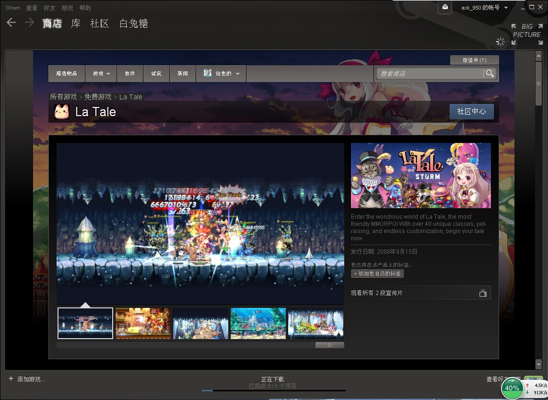Click the 40% network speed widget
Image resolution: width=548 pixels, height=400 pixels.
[x=512, y=388]
